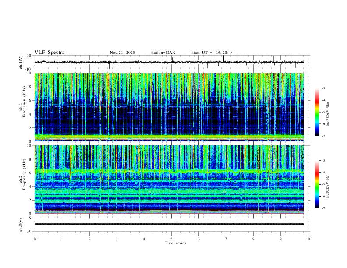Click the time axis tick label 9

(x=280, y=239)
